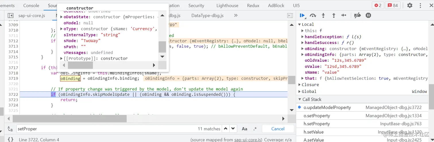This screenshot has height=142, width=434.
Task: Open the Console tab
Action: click(x=31, y=5)
